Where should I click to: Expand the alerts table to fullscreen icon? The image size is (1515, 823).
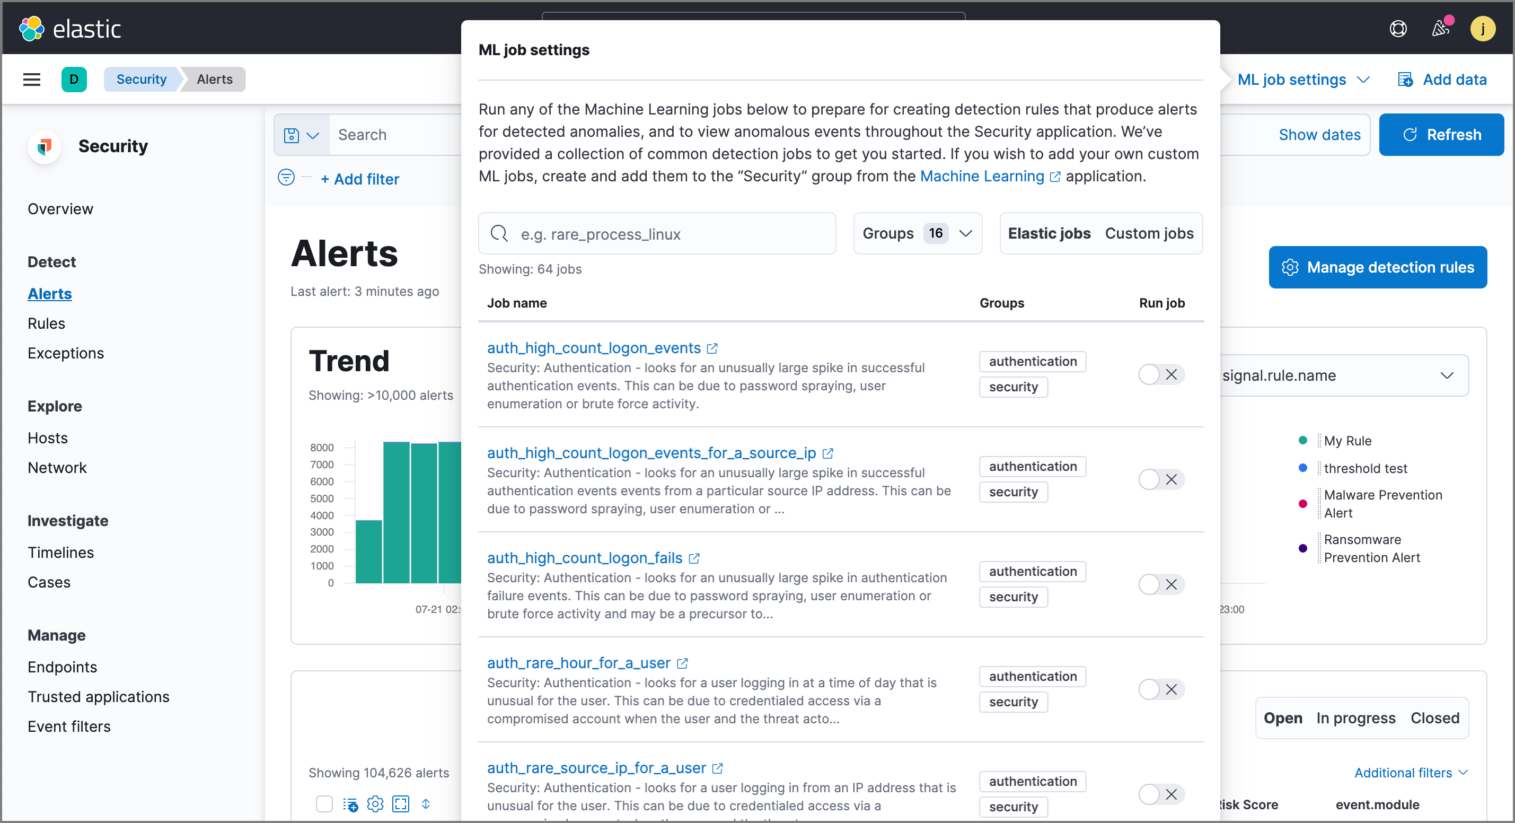[401, 803]
